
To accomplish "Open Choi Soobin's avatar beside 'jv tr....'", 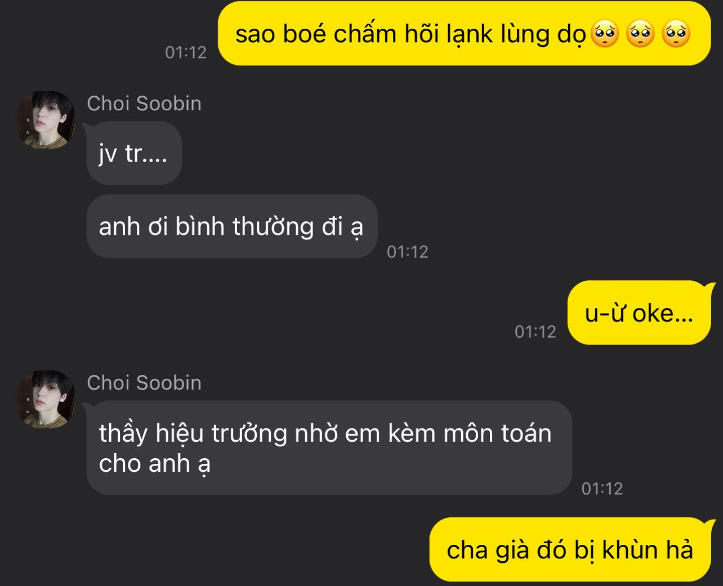I will tap(46, 120).
